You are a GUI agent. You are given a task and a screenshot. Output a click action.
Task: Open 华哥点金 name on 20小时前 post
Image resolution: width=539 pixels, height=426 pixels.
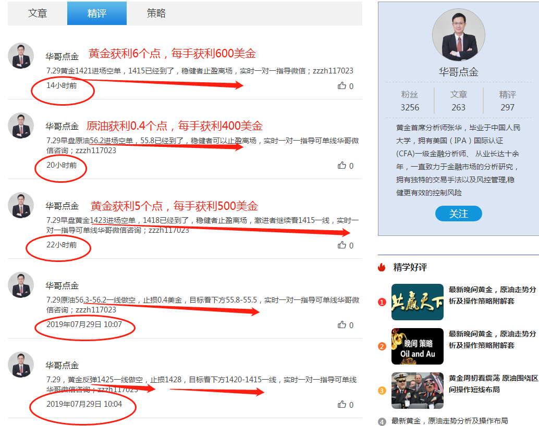point(62,127)
